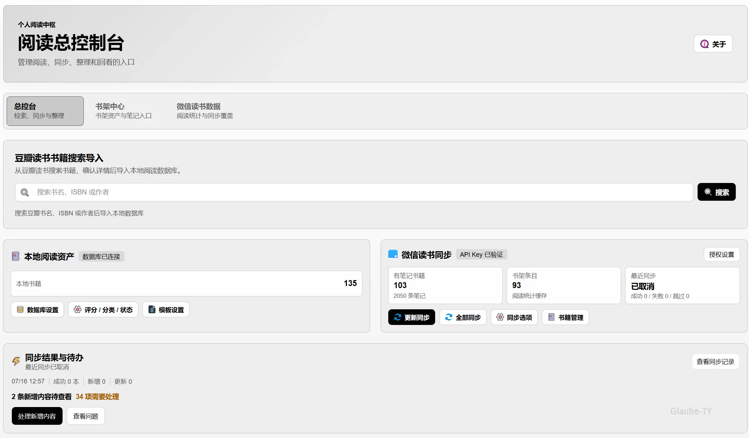The height and width of the screenshot is (438, 749).
Task: Click the 书架条目 93 card
Action: pos(564,286)
